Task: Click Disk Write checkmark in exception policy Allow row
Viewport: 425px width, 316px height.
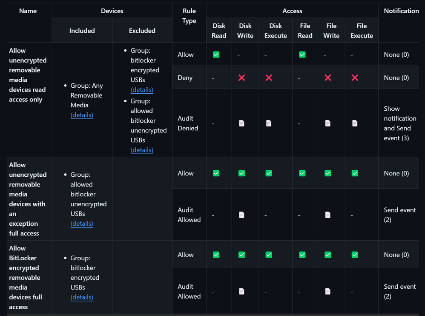Action: coord(241,173)
